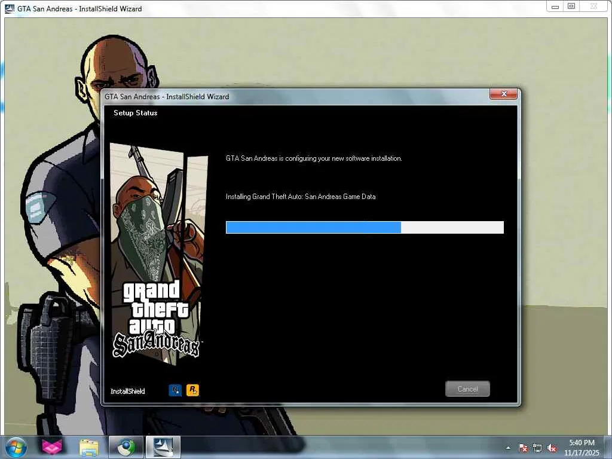612x459 pixels.
Task: Click the InstallShield label
Action: [128, 391]
